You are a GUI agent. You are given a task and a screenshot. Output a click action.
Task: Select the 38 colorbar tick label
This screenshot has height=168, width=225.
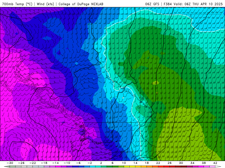pyautogui.click(x=204, y=163)
